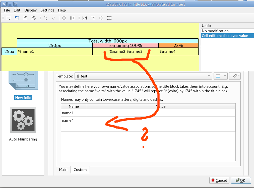Click the empty Value field for name1

161,113
